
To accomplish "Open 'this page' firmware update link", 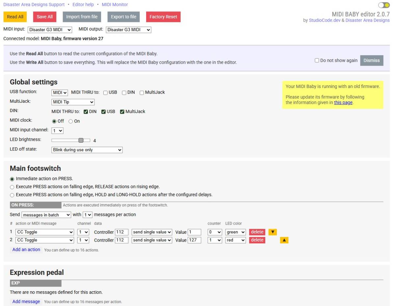I will tap(343, 102).
